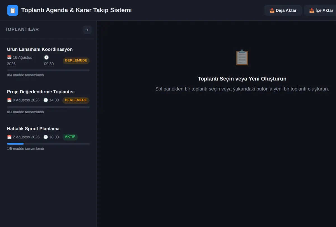
Task: Click the "0/4 madde tamamlandı" text
Action: [x=25, y=75]
